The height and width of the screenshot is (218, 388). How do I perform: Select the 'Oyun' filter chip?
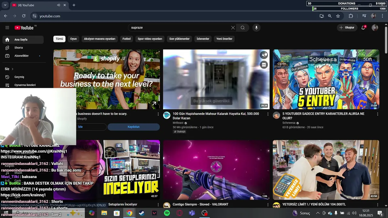pos(73,39)
